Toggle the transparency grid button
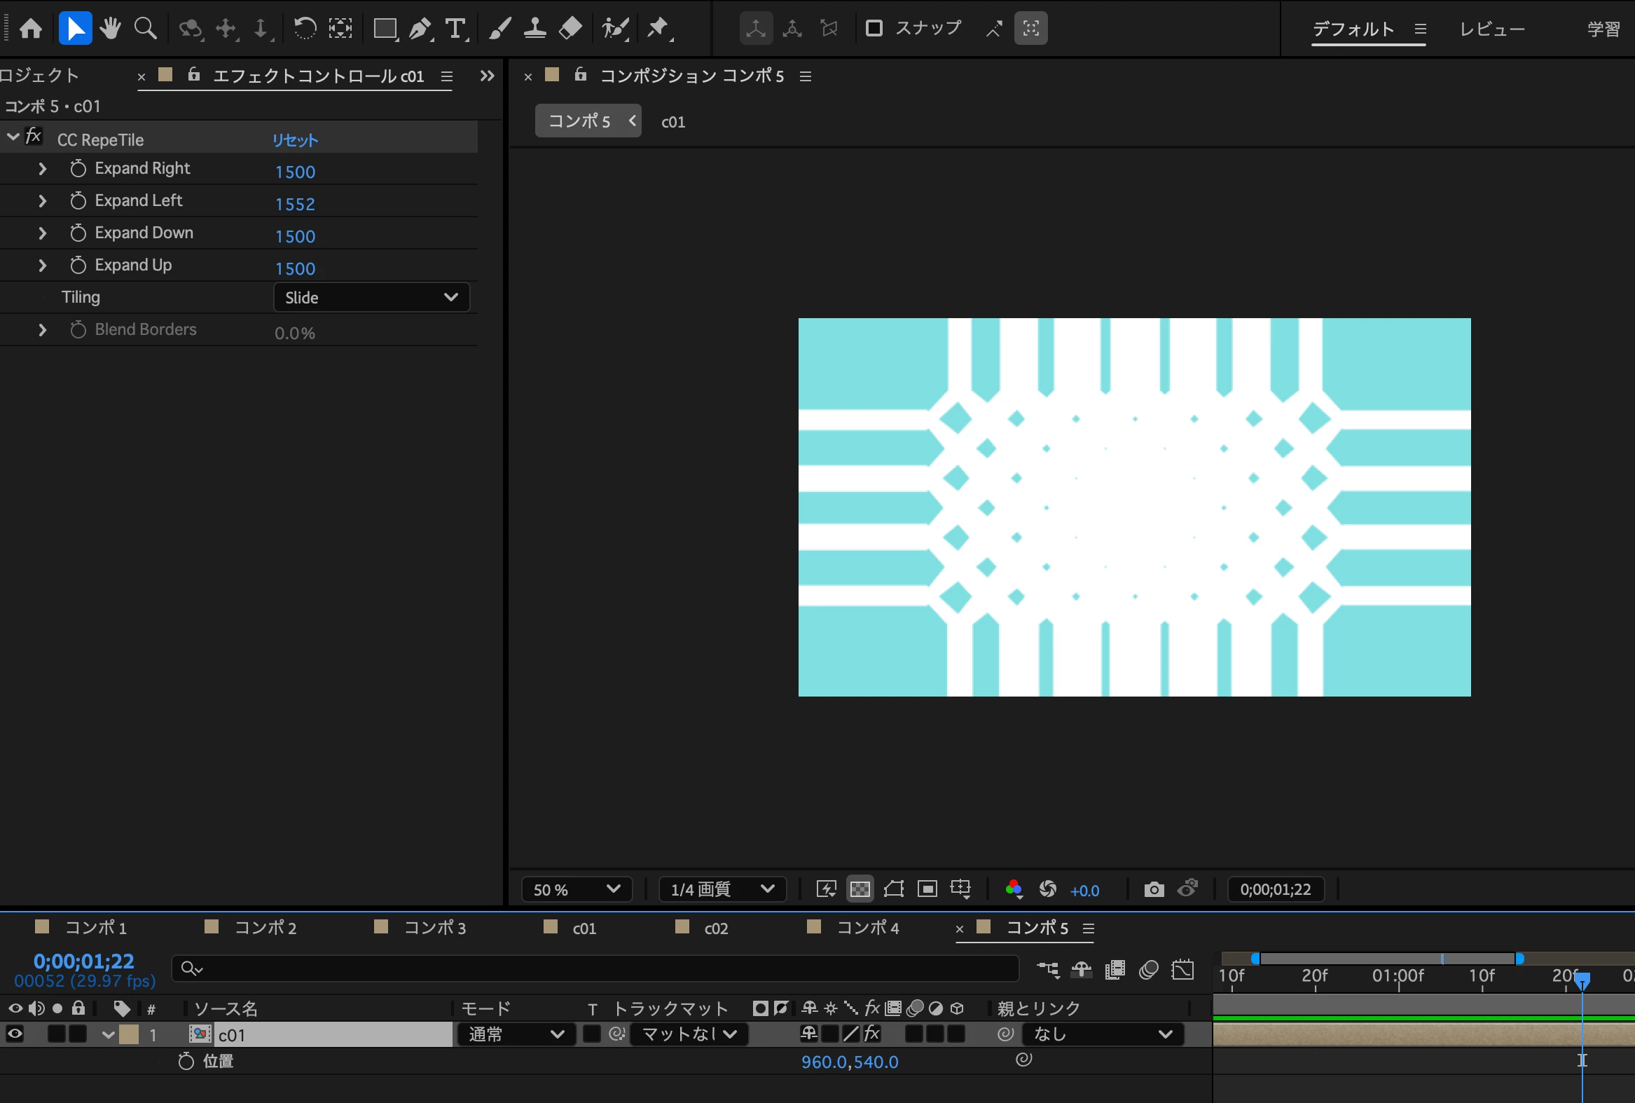Image resolution: width=1635 pixels, height=1103 pixels. click(x=860, y=889)
